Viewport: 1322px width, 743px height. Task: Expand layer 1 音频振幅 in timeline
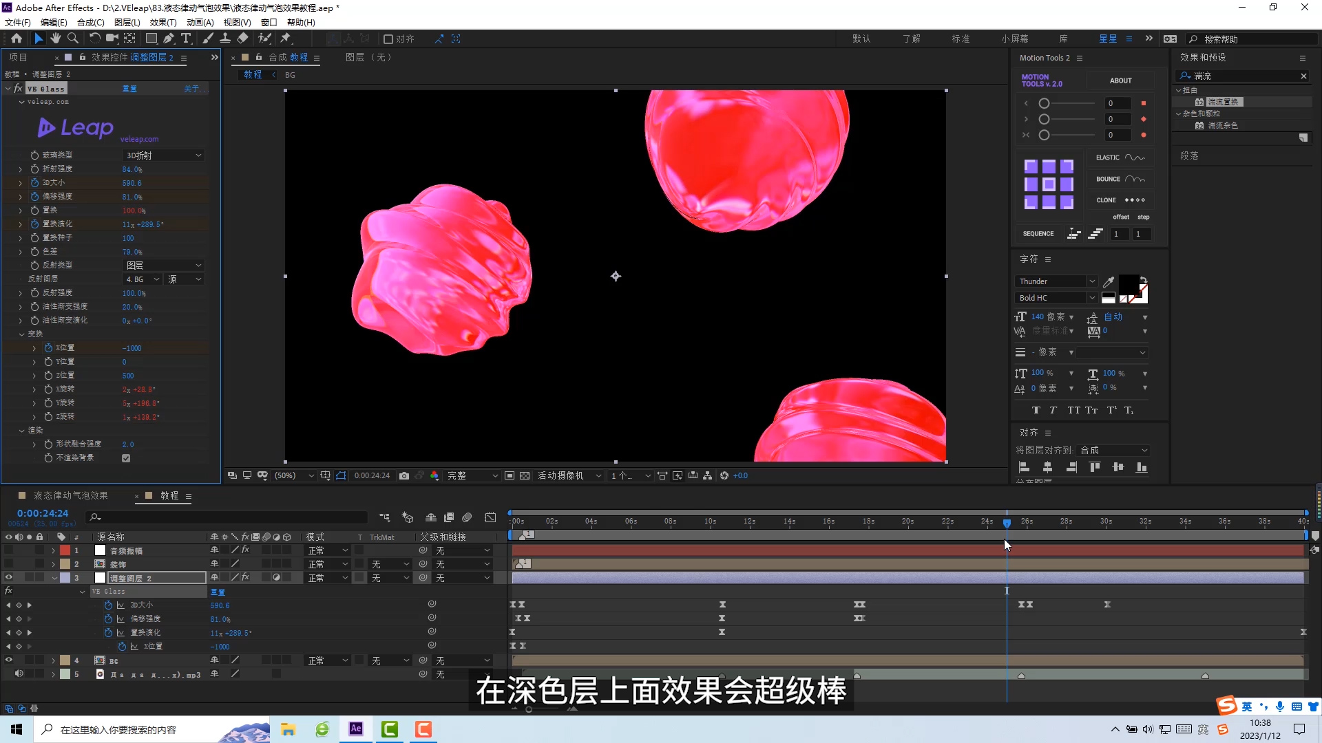(x=53, y=550)
